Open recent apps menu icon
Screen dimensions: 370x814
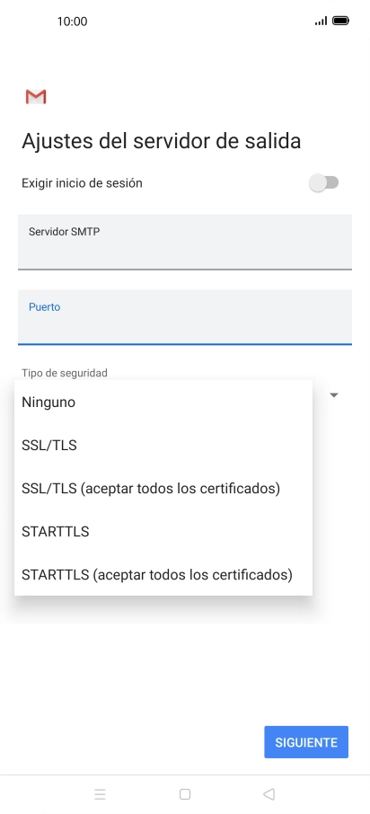pos(101,793)
